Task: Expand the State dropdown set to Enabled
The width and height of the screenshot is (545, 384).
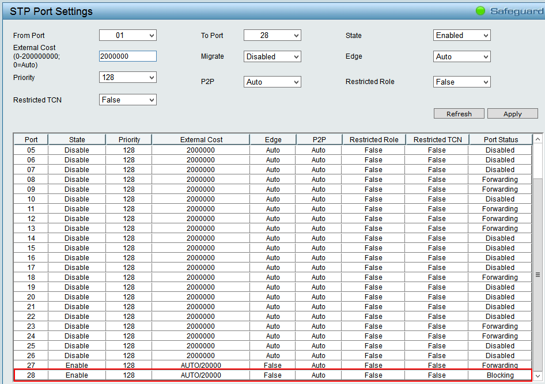Action: pyautogui.click(x=461, y=36)
